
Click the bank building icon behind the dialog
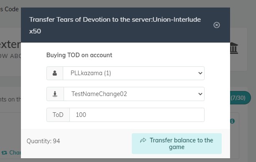pos(234,48)
